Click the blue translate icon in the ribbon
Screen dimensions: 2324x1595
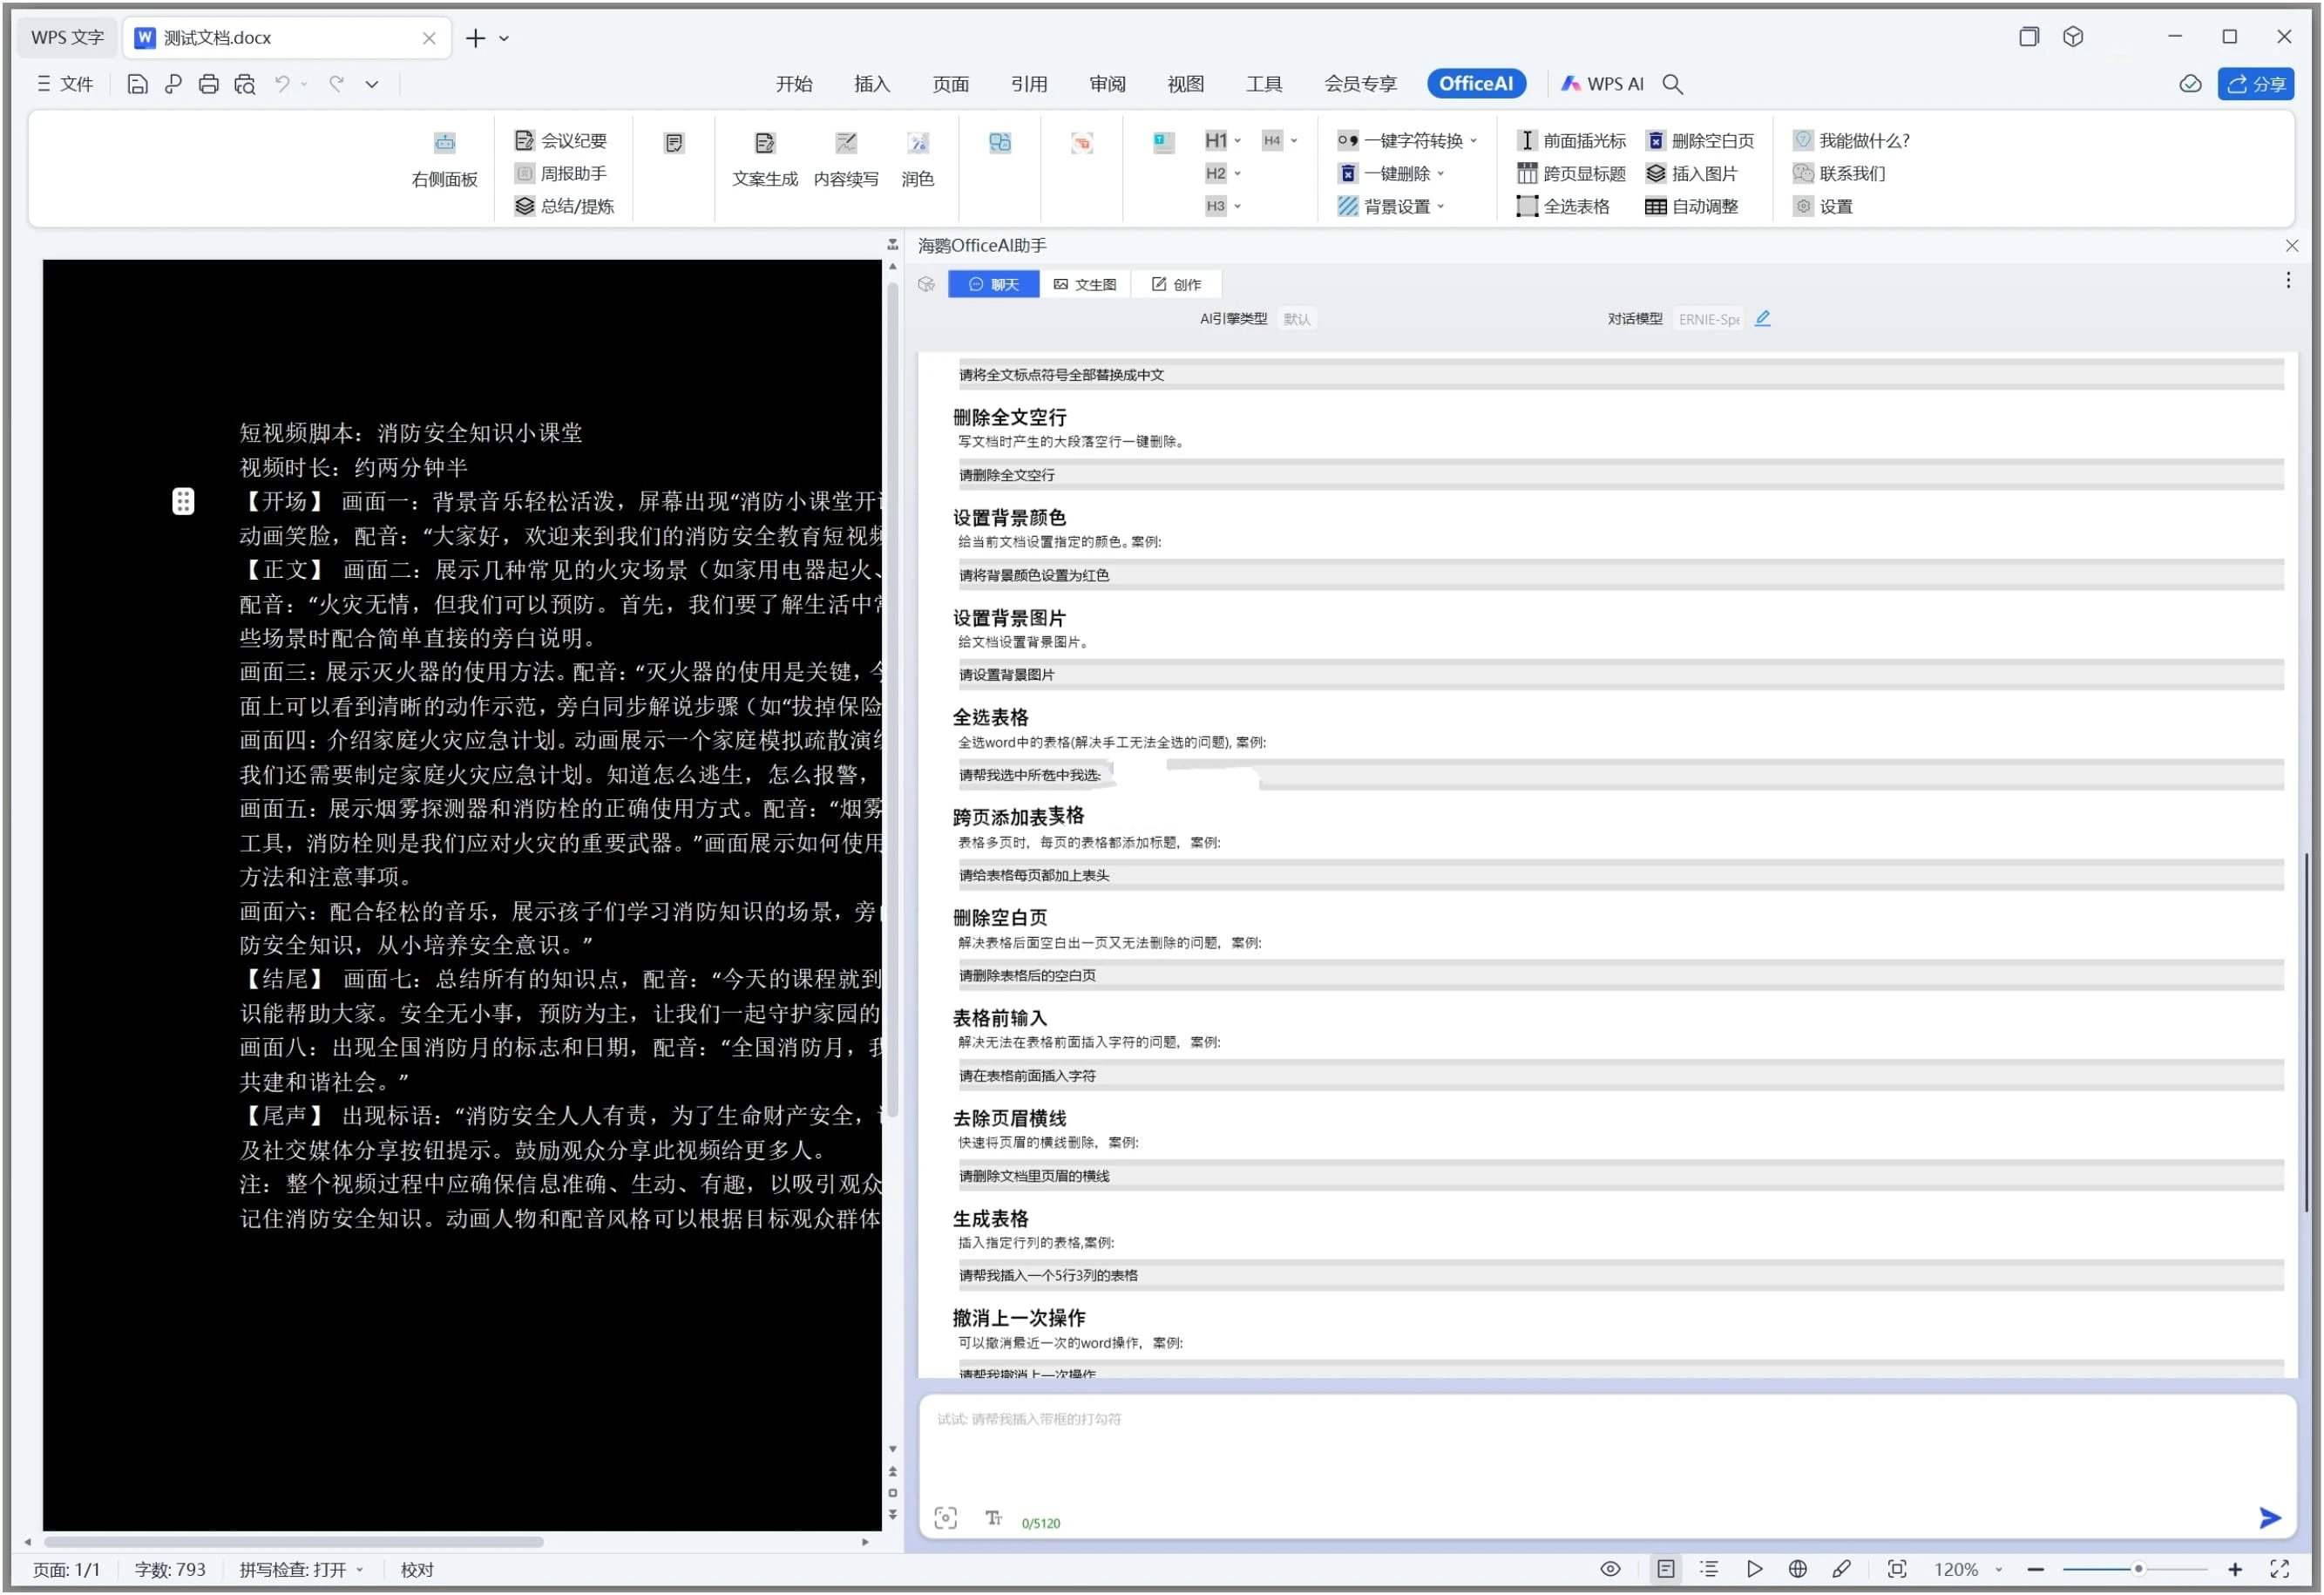(x=999, y=142)
